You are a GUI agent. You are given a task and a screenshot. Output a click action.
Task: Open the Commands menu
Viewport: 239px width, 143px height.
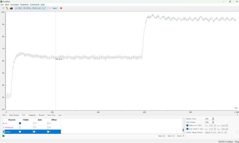[x=35, y=5]
